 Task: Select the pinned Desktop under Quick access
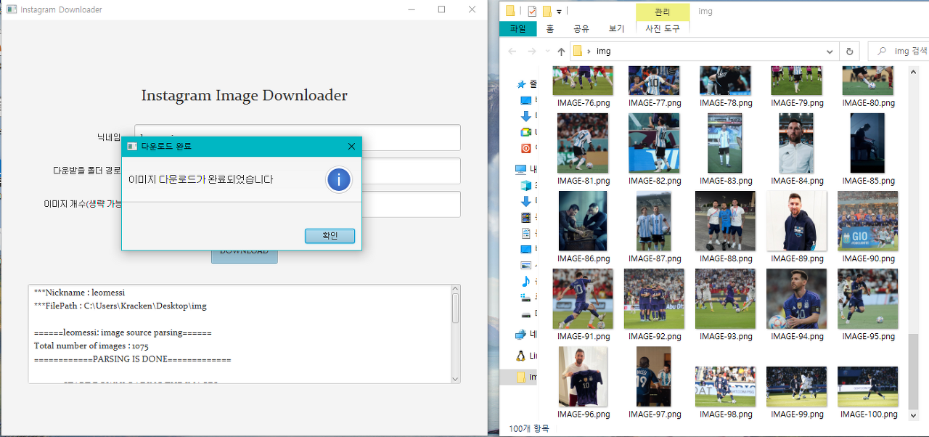(x=526, y=99)
